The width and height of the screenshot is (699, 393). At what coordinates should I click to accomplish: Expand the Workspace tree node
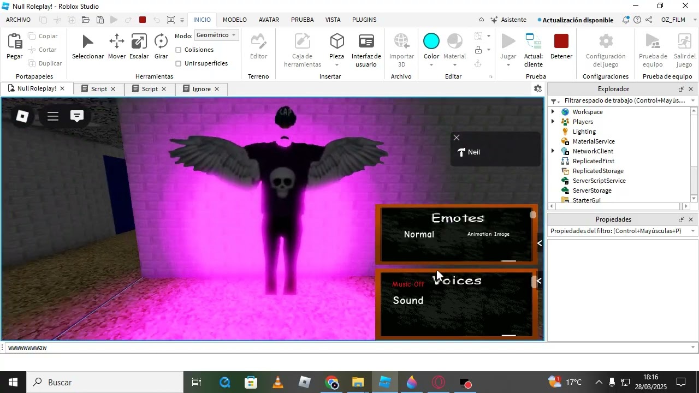[553, 112]
